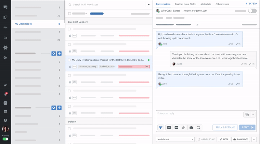260x144 pixels.
Task: Click the camera screenshot icon
Action: pos(191,127)
